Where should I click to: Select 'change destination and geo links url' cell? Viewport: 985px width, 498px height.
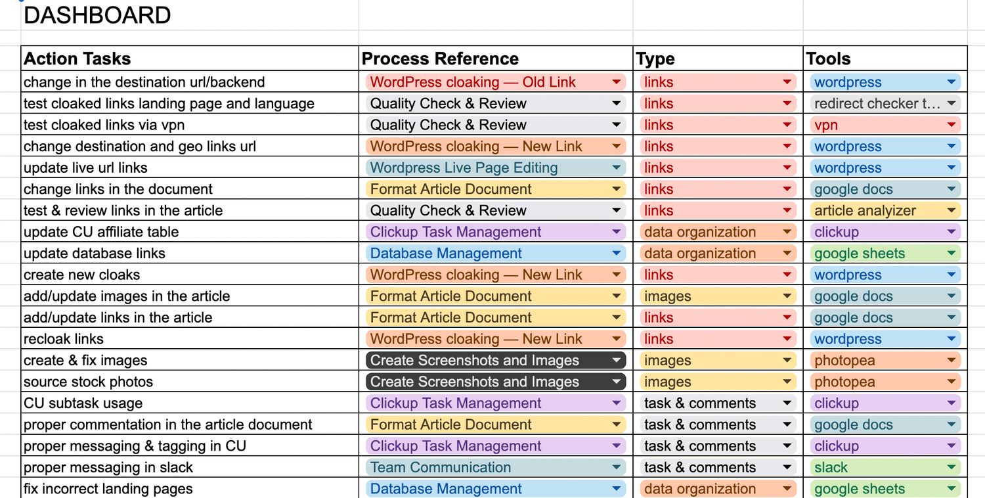[x=190, y=146]
